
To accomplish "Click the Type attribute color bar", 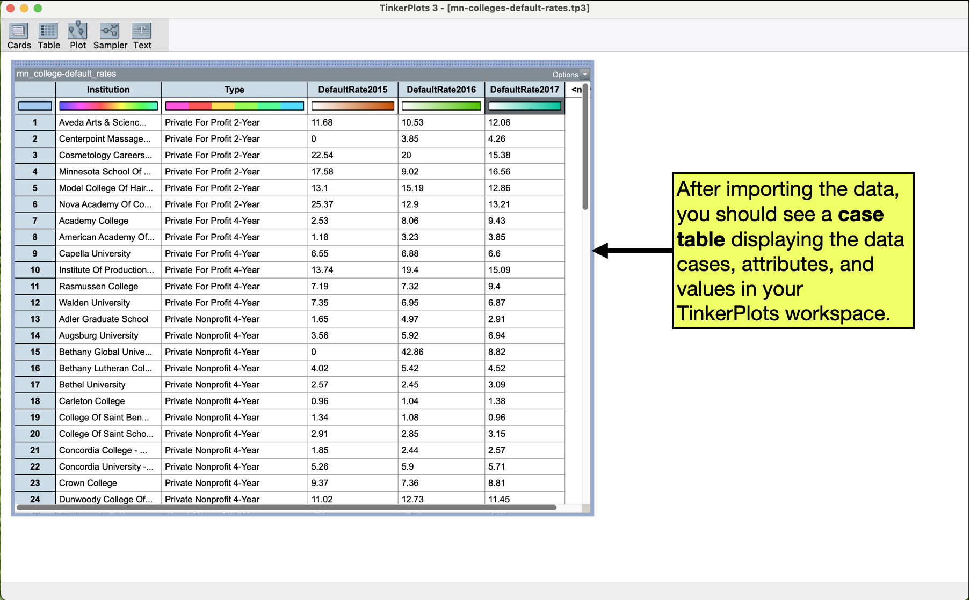I will coord(234,106).
